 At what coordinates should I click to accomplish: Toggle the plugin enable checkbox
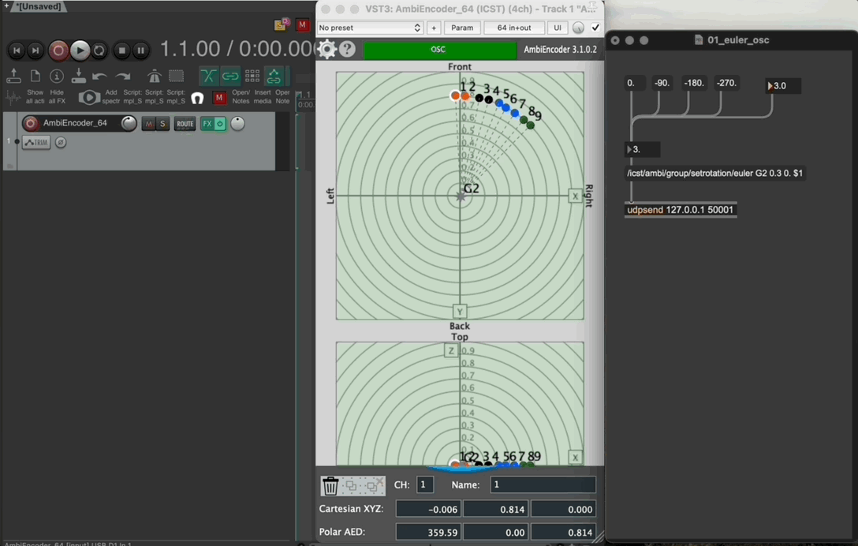click(595, 28)
